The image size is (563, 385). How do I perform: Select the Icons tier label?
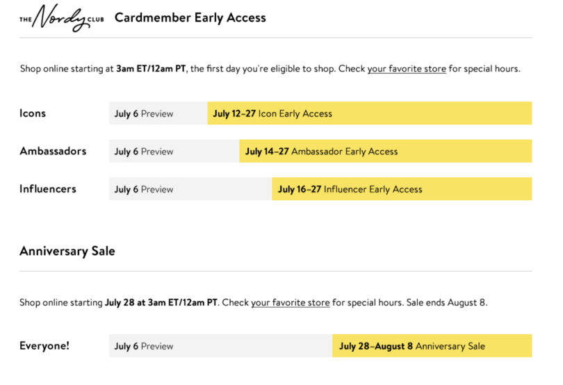coord(33,113)
